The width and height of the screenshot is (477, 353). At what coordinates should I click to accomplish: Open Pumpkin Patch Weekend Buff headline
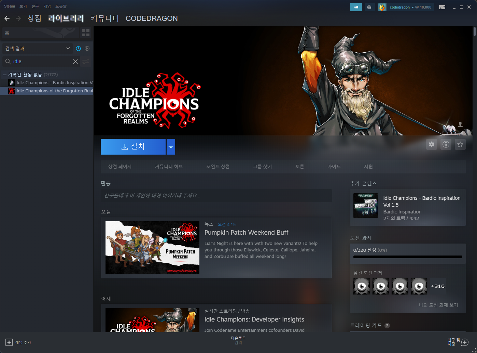pos(247,233)
